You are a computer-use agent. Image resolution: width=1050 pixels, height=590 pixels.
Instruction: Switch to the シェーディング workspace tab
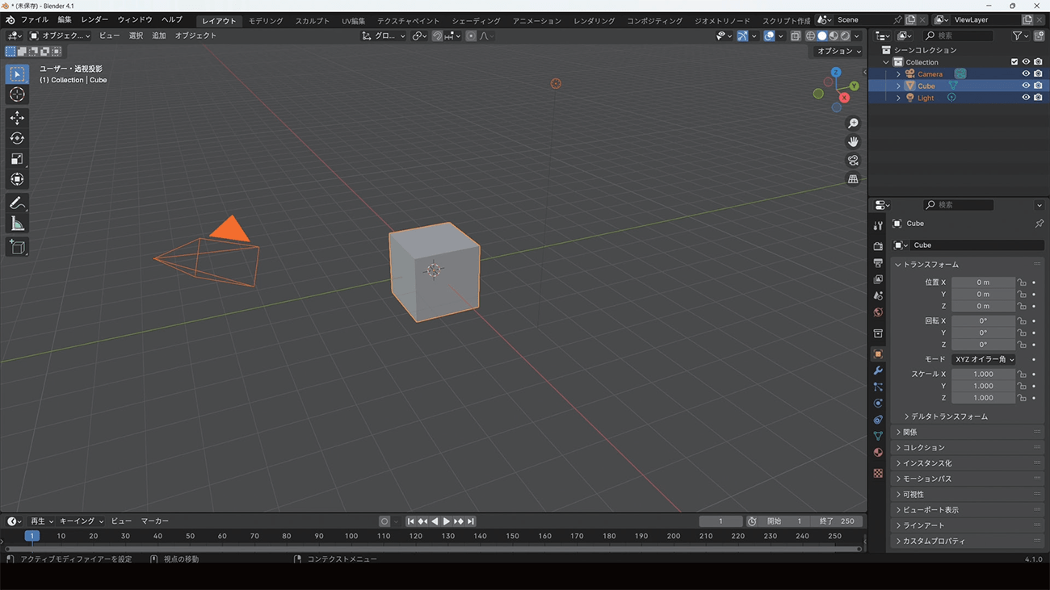(x=476, y=20)
